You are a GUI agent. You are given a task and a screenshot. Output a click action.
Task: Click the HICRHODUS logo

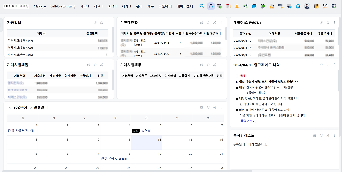click(16, 6)
